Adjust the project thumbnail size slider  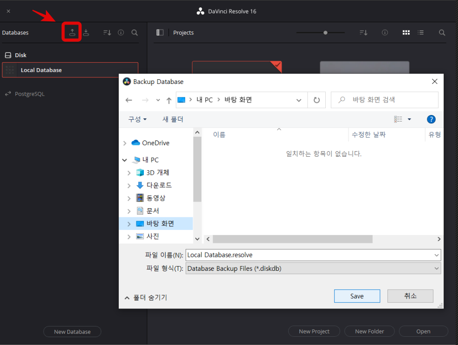click(x=325, y=32)
